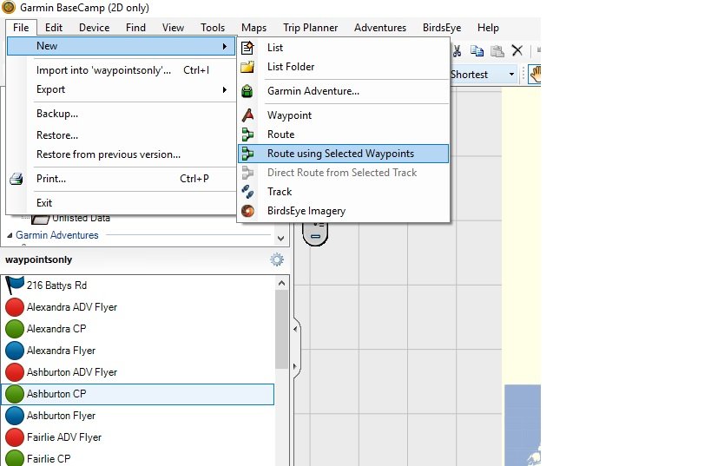Click the printer icon beside Print
Image resolution: width=711 pixels, height=466 pixels.
point(16,179)
